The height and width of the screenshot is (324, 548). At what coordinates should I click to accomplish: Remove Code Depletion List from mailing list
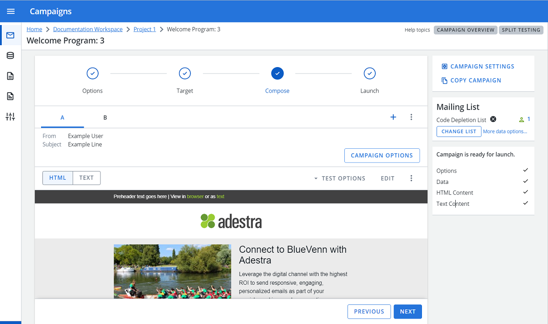[x=493, y=120]
